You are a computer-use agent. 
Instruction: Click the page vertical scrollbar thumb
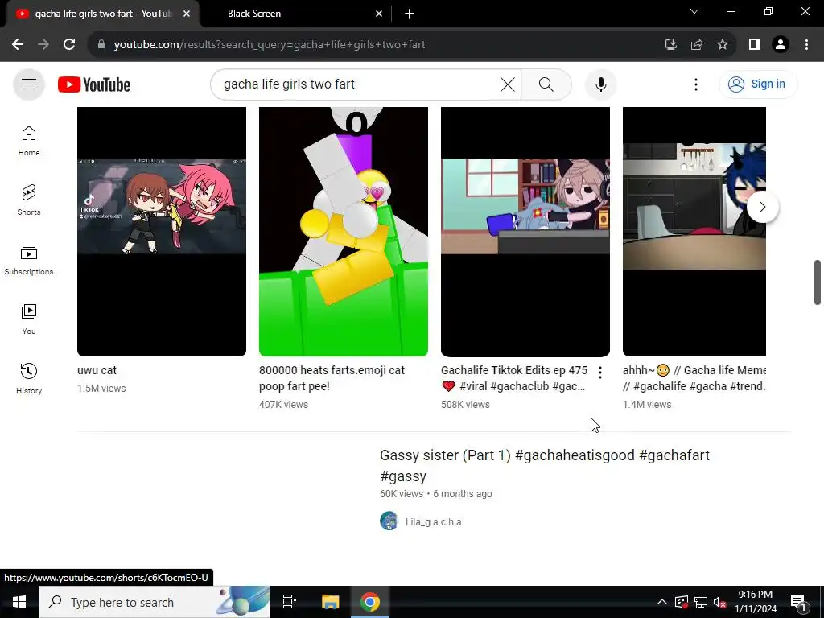[818, 282]
